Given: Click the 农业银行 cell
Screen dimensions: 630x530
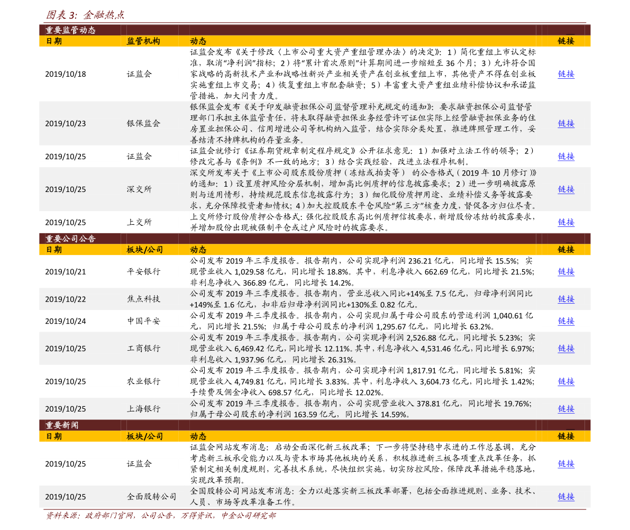Looking at the screenshot, I should [x=143, y=381].
